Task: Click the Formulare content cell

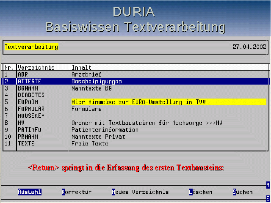Action: coord(86,109)
